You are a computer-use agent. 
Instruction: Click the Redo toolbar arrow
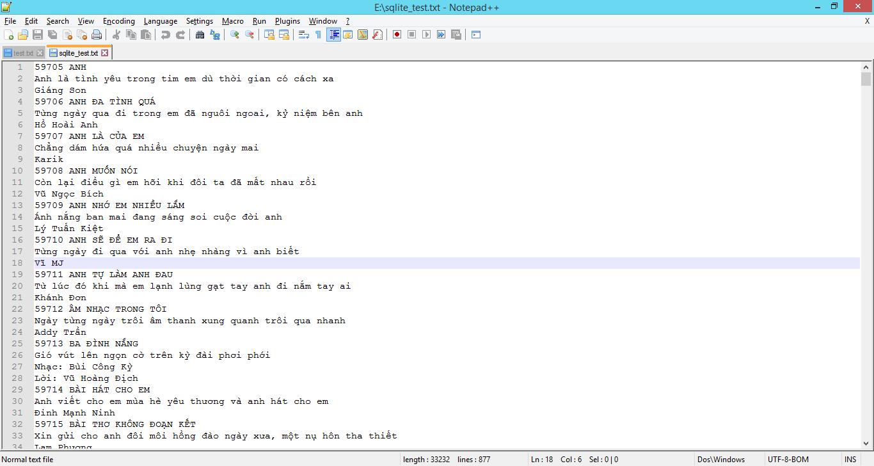[x=180, y=35]
